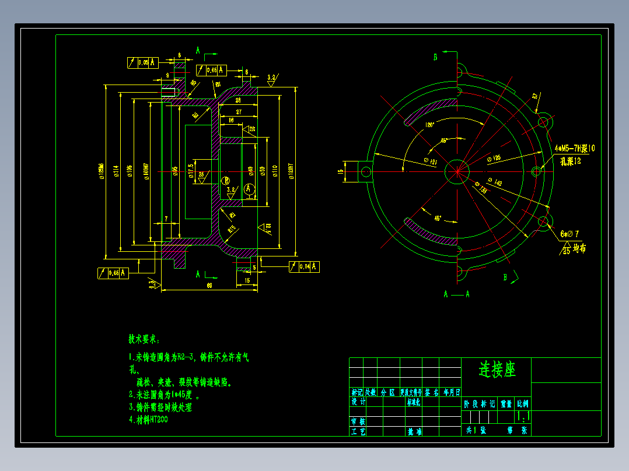Click the central hub circle in the right view
This screenshot has height=471, width=629.
tap(457, 171)
